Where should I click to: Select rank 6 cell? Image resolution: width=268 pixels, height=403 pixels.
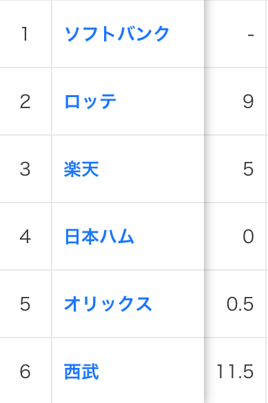[25, 371]
